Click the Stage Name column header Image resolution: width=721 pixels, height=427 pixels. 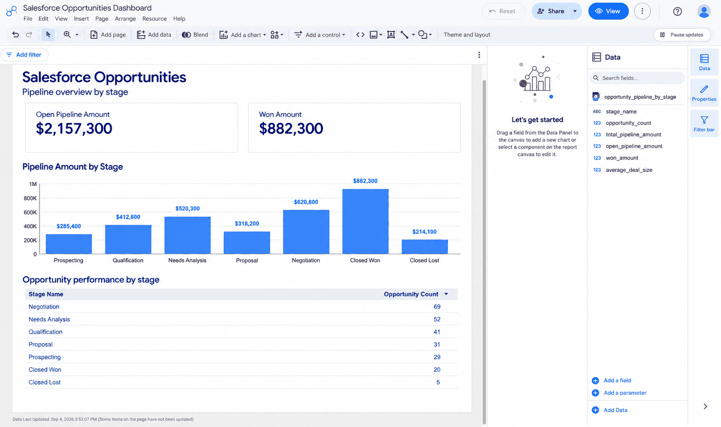(46, 294)
